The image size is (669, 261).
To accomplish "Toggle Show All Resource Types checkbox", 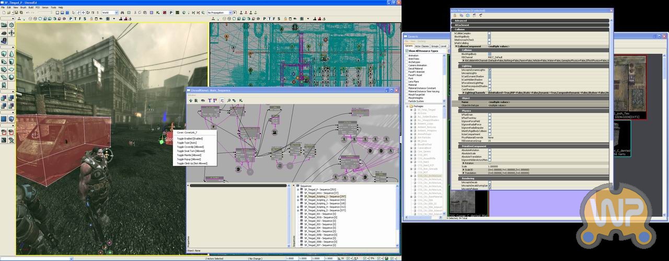I will coord(407,51).
